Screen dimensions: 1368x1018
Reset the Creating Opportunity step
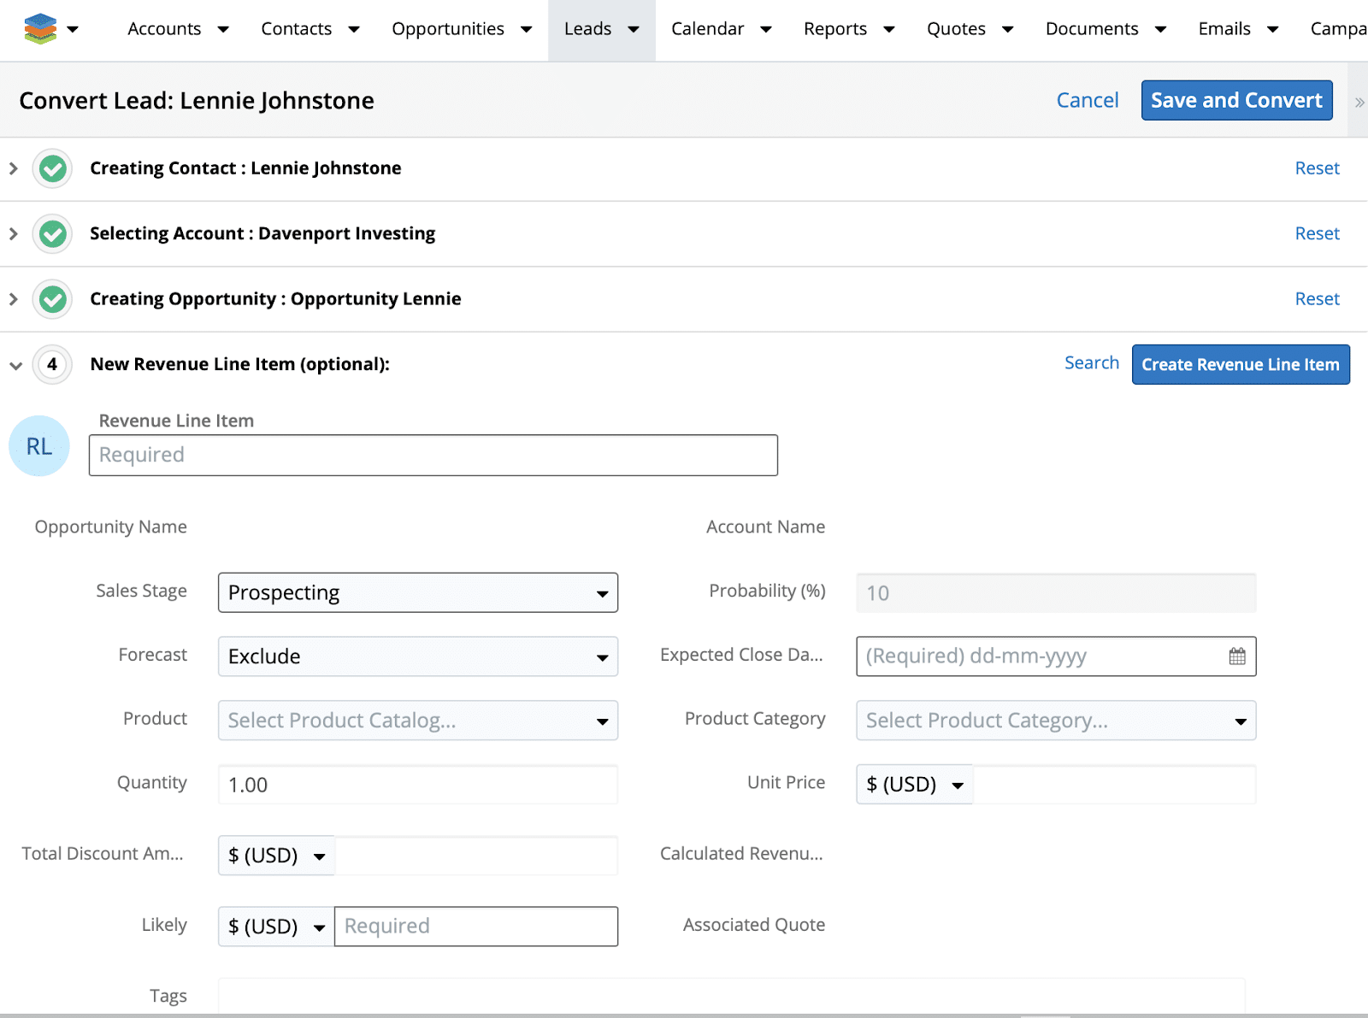(1317, 299)
